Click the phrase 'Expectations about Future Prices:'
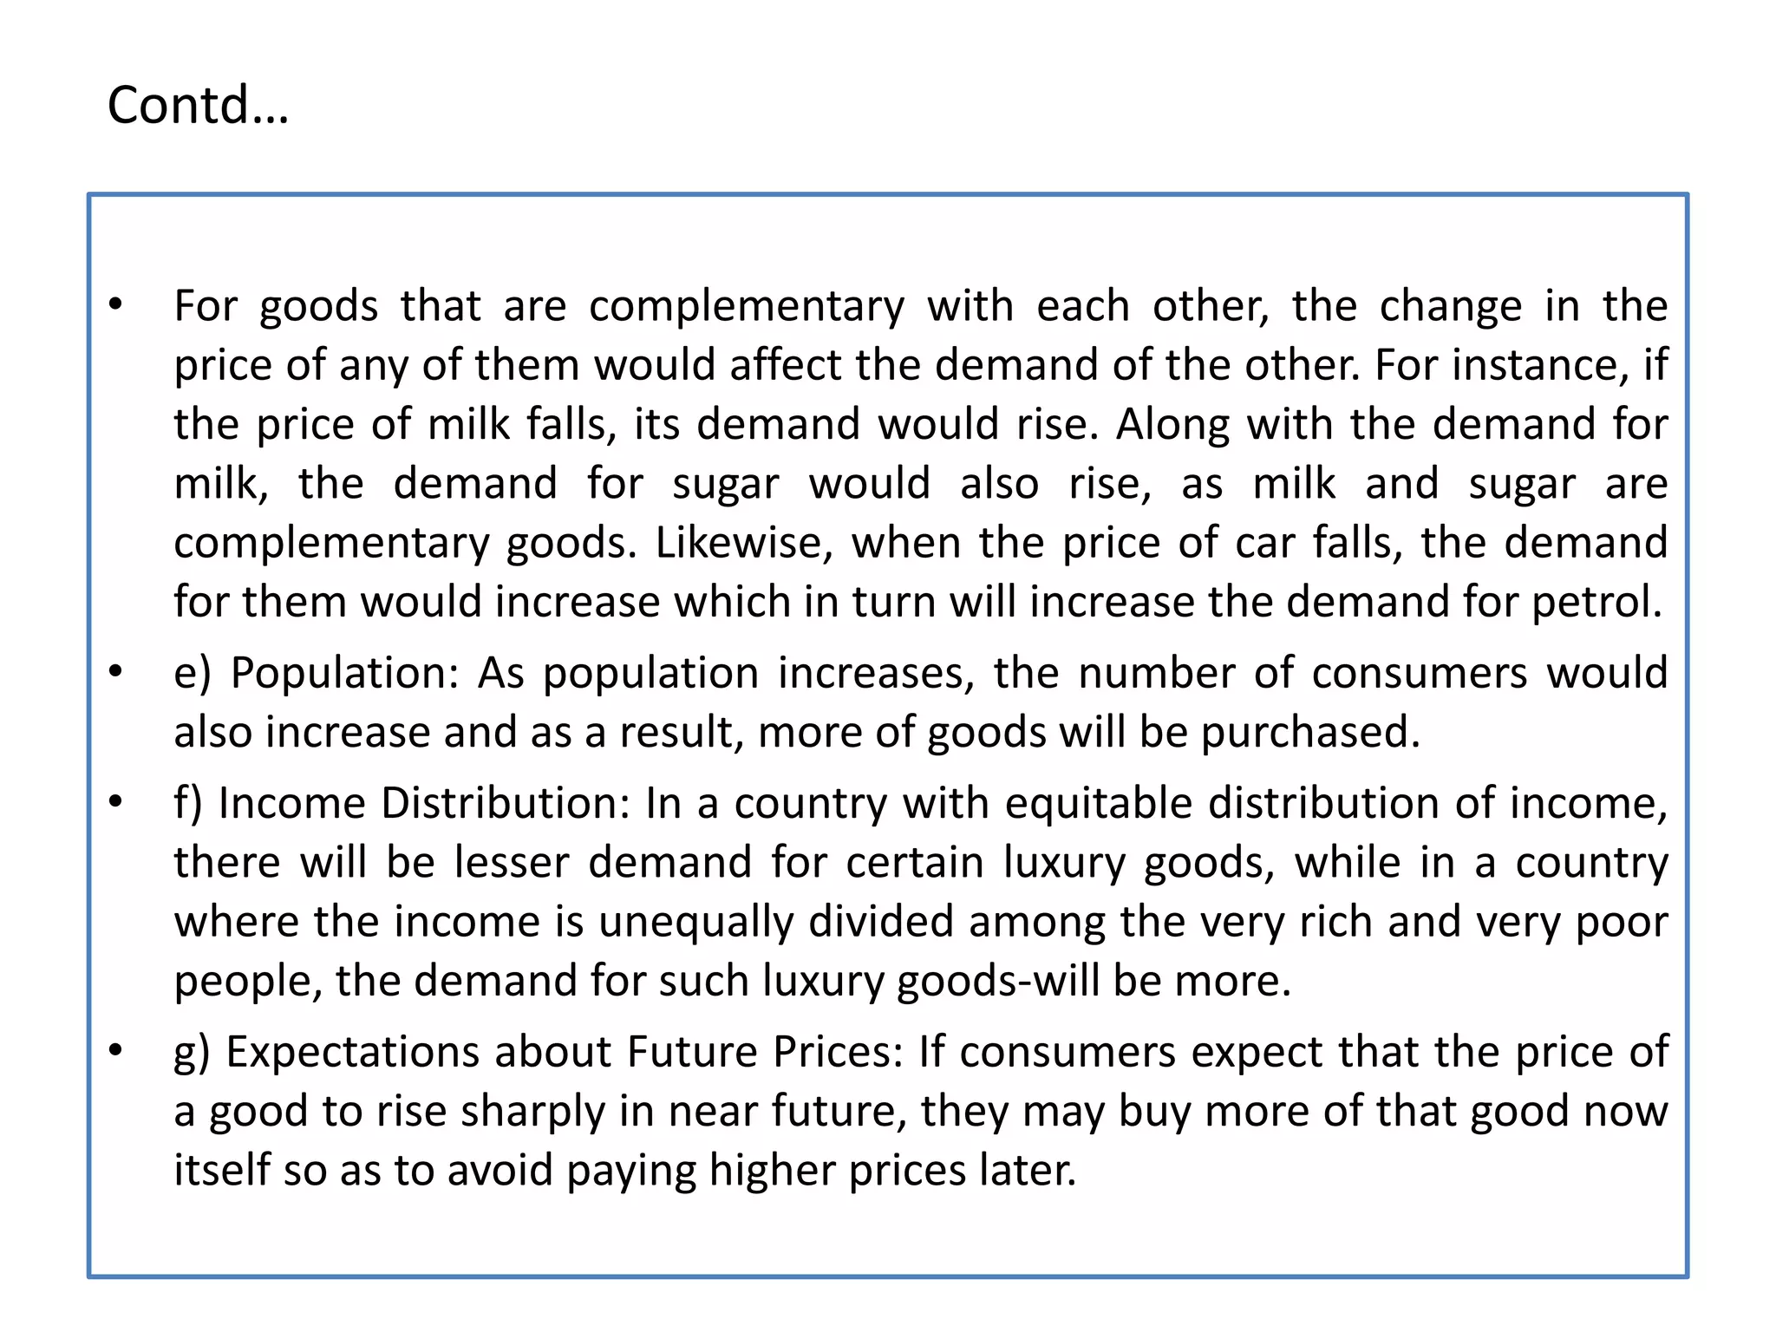 pyautogui.click(x=565, y=1053)
